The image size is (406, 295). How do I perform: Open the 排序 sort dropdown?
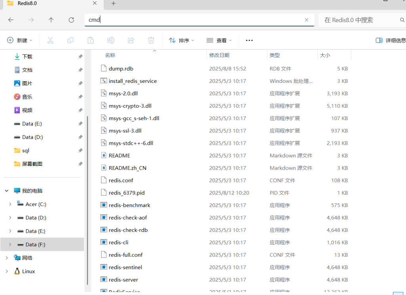182,40
